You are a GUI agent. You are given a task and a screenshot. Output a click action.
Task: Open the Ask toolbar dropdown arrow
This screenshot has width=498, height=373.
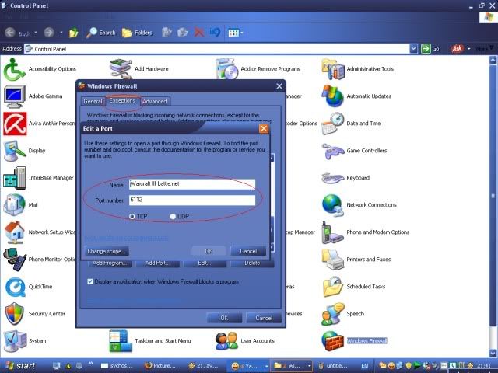468,49
